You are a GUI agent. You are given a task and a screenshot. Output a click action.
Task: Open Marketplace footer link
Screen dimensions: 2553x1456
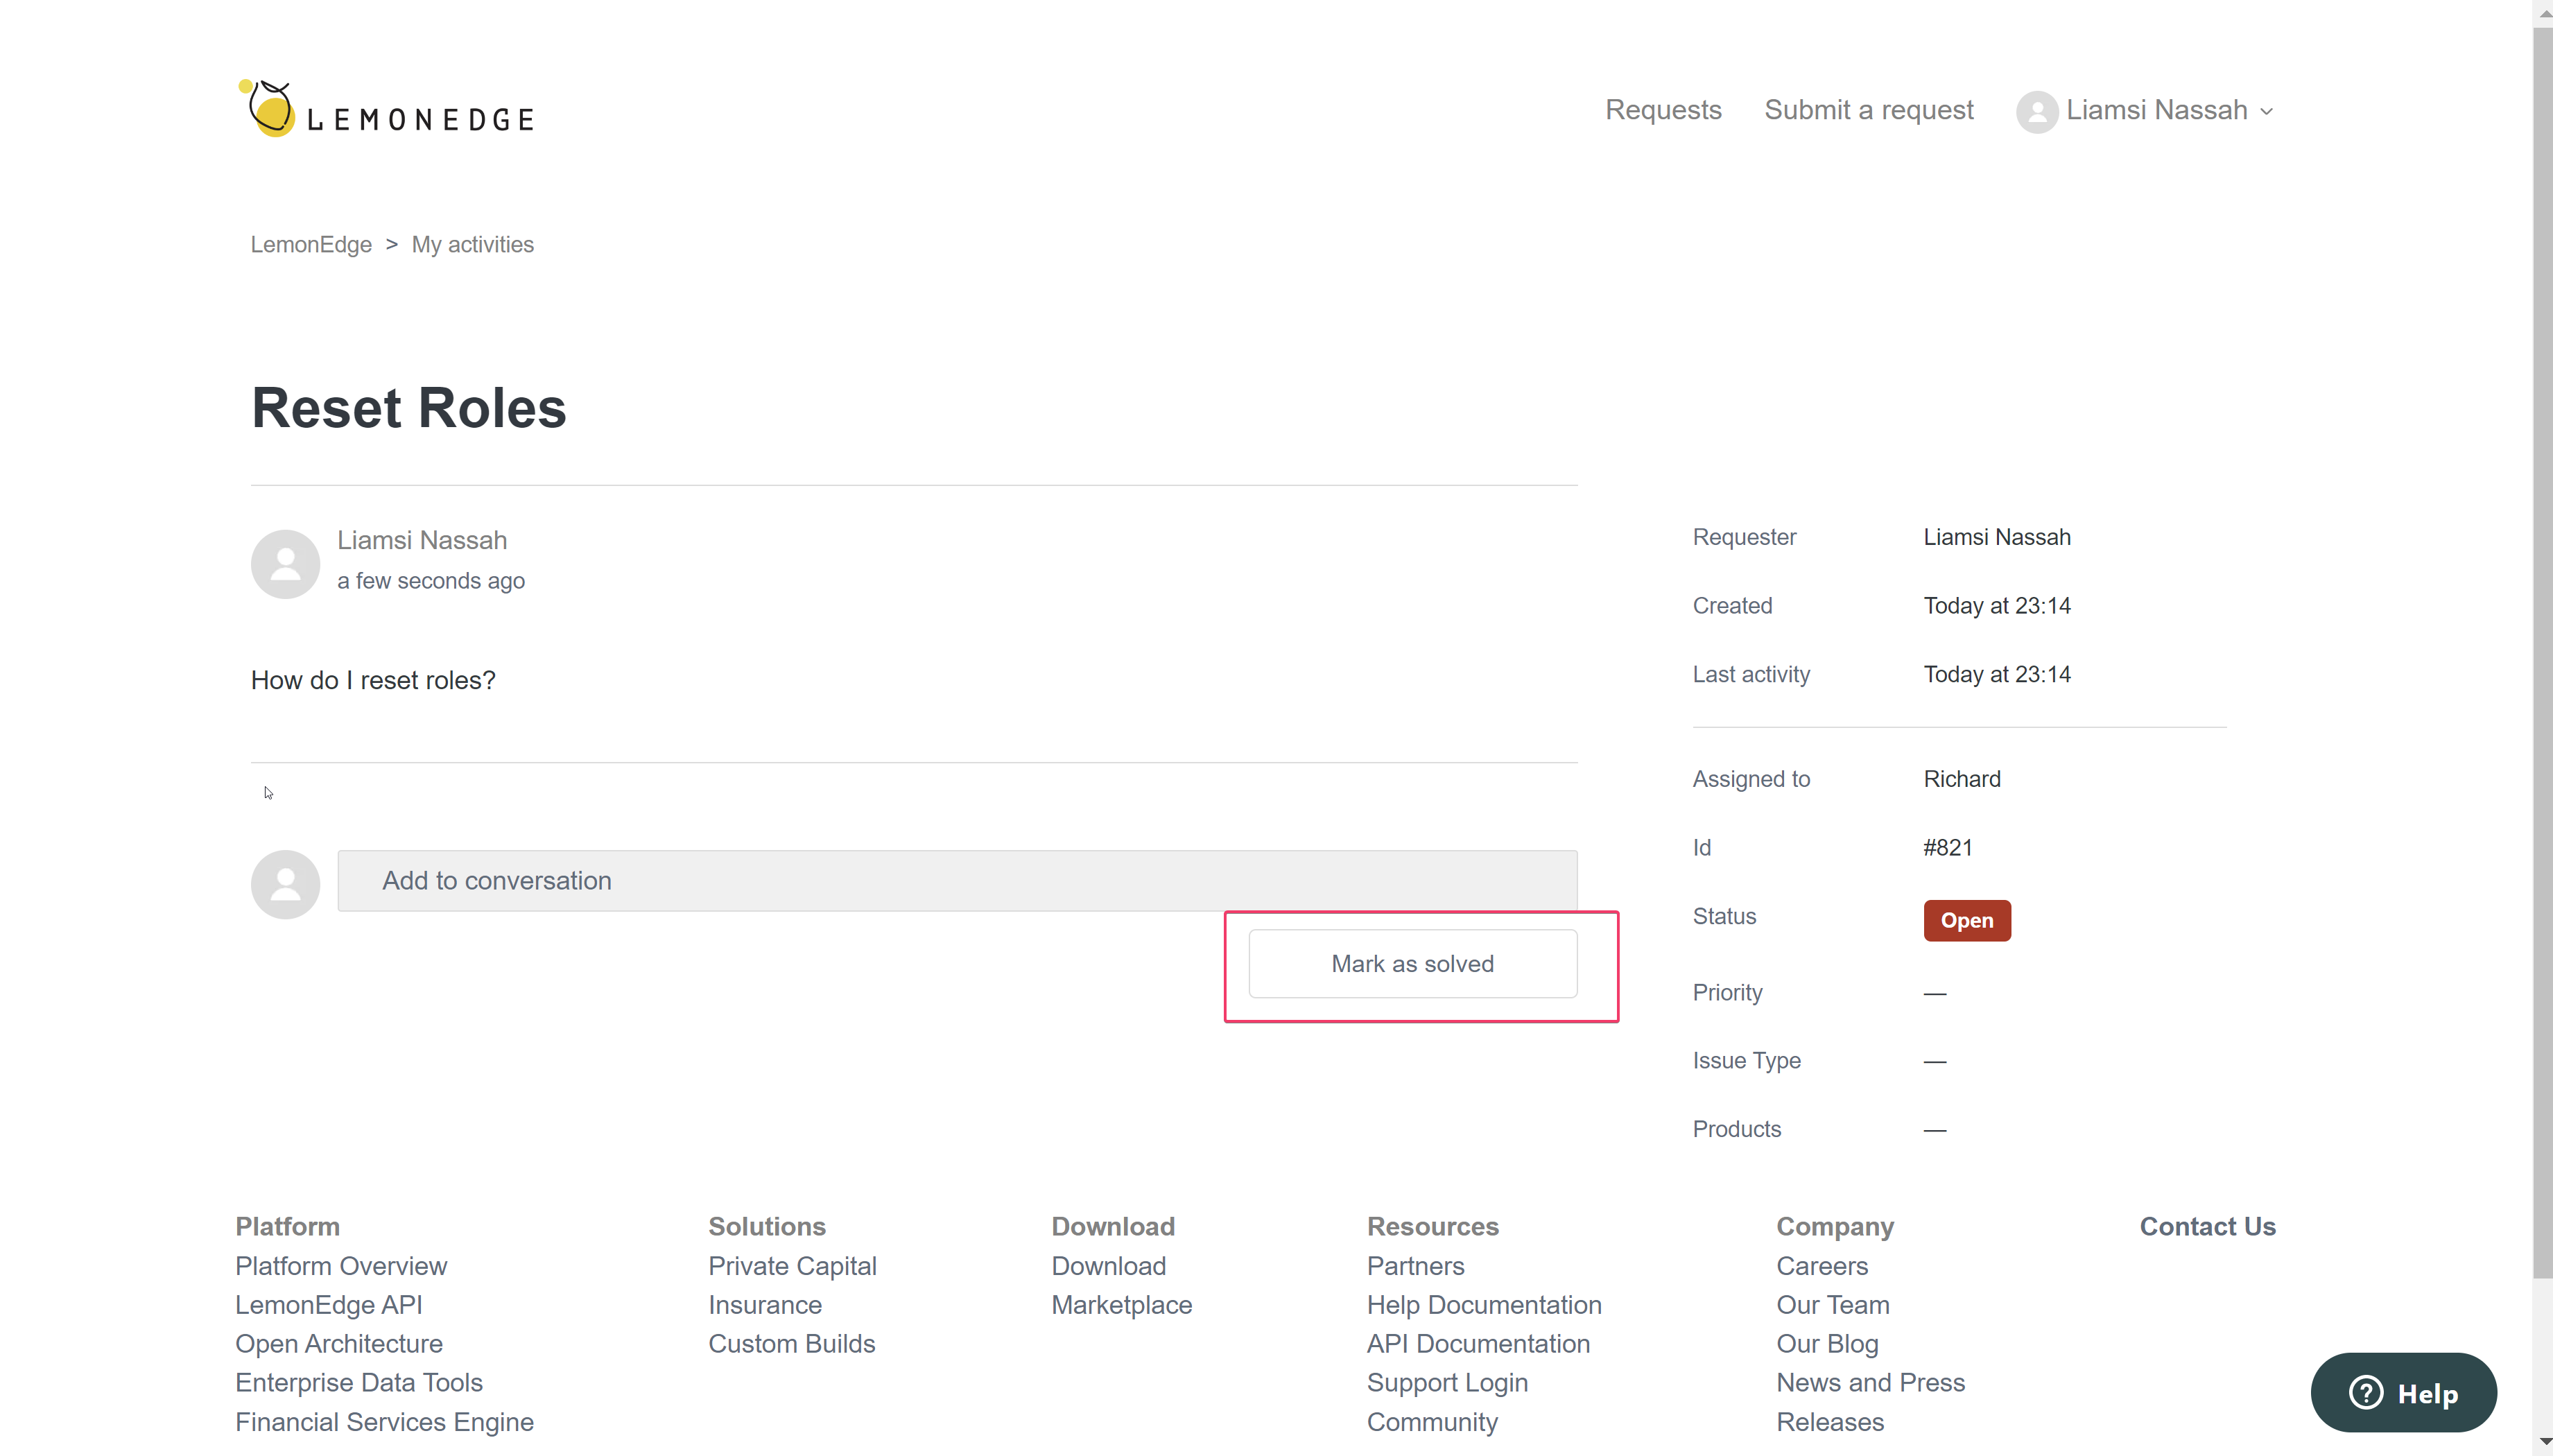[1122, 1305]
